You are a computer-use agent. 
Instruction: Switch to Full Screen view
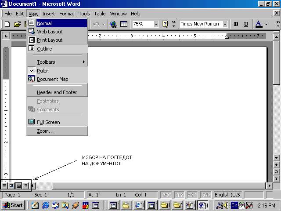(x=58, y=122)
